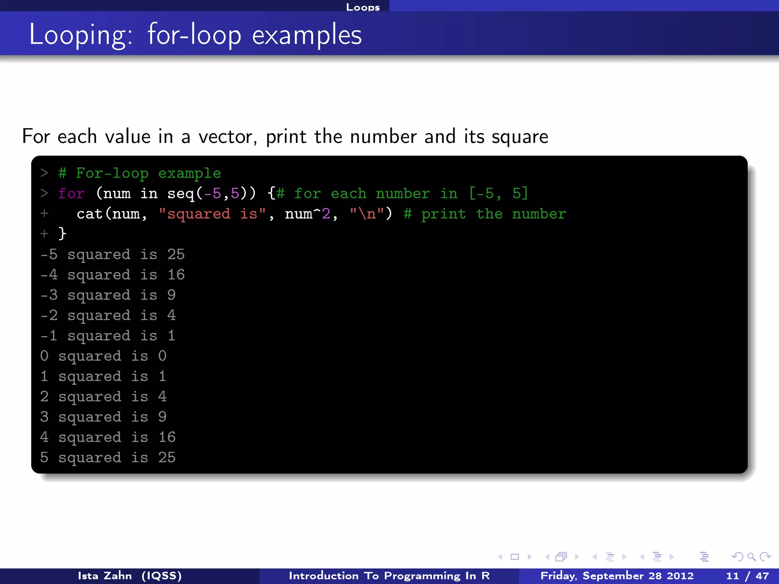This screenshot has height=584, width=779.
Task: Click the "\n" string in code
Action: [367, 214]
